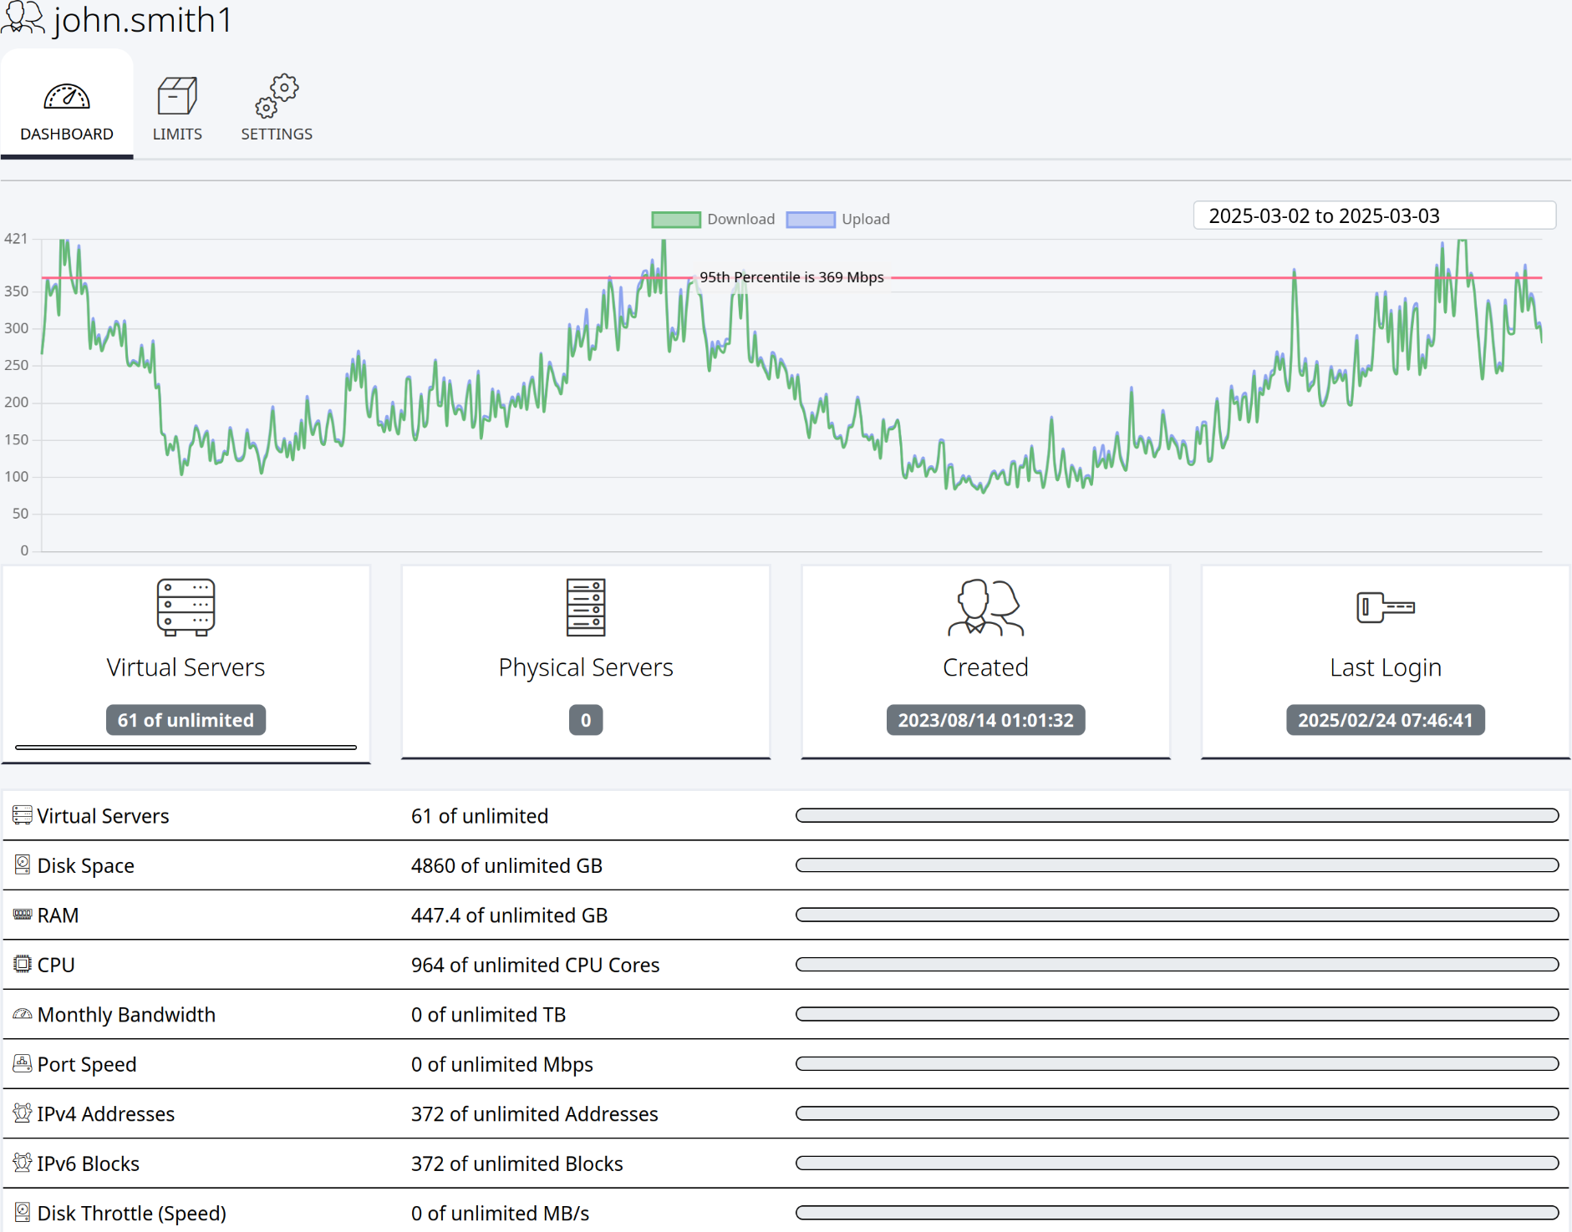Click the RAM usage progress bar
Image resolution: width=1572 pixels, height=1232 pixels.
[1177, 915]
